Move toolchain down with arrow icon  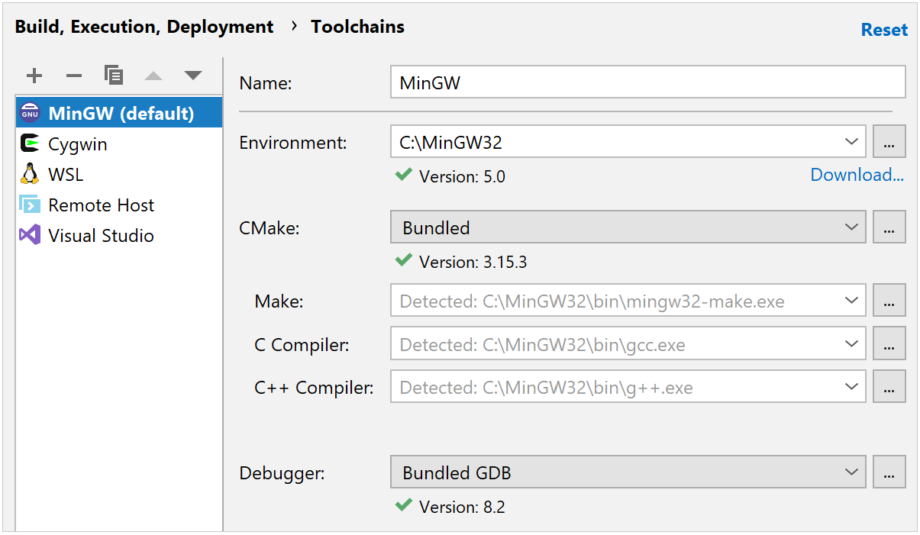click(x=193, y=76)
